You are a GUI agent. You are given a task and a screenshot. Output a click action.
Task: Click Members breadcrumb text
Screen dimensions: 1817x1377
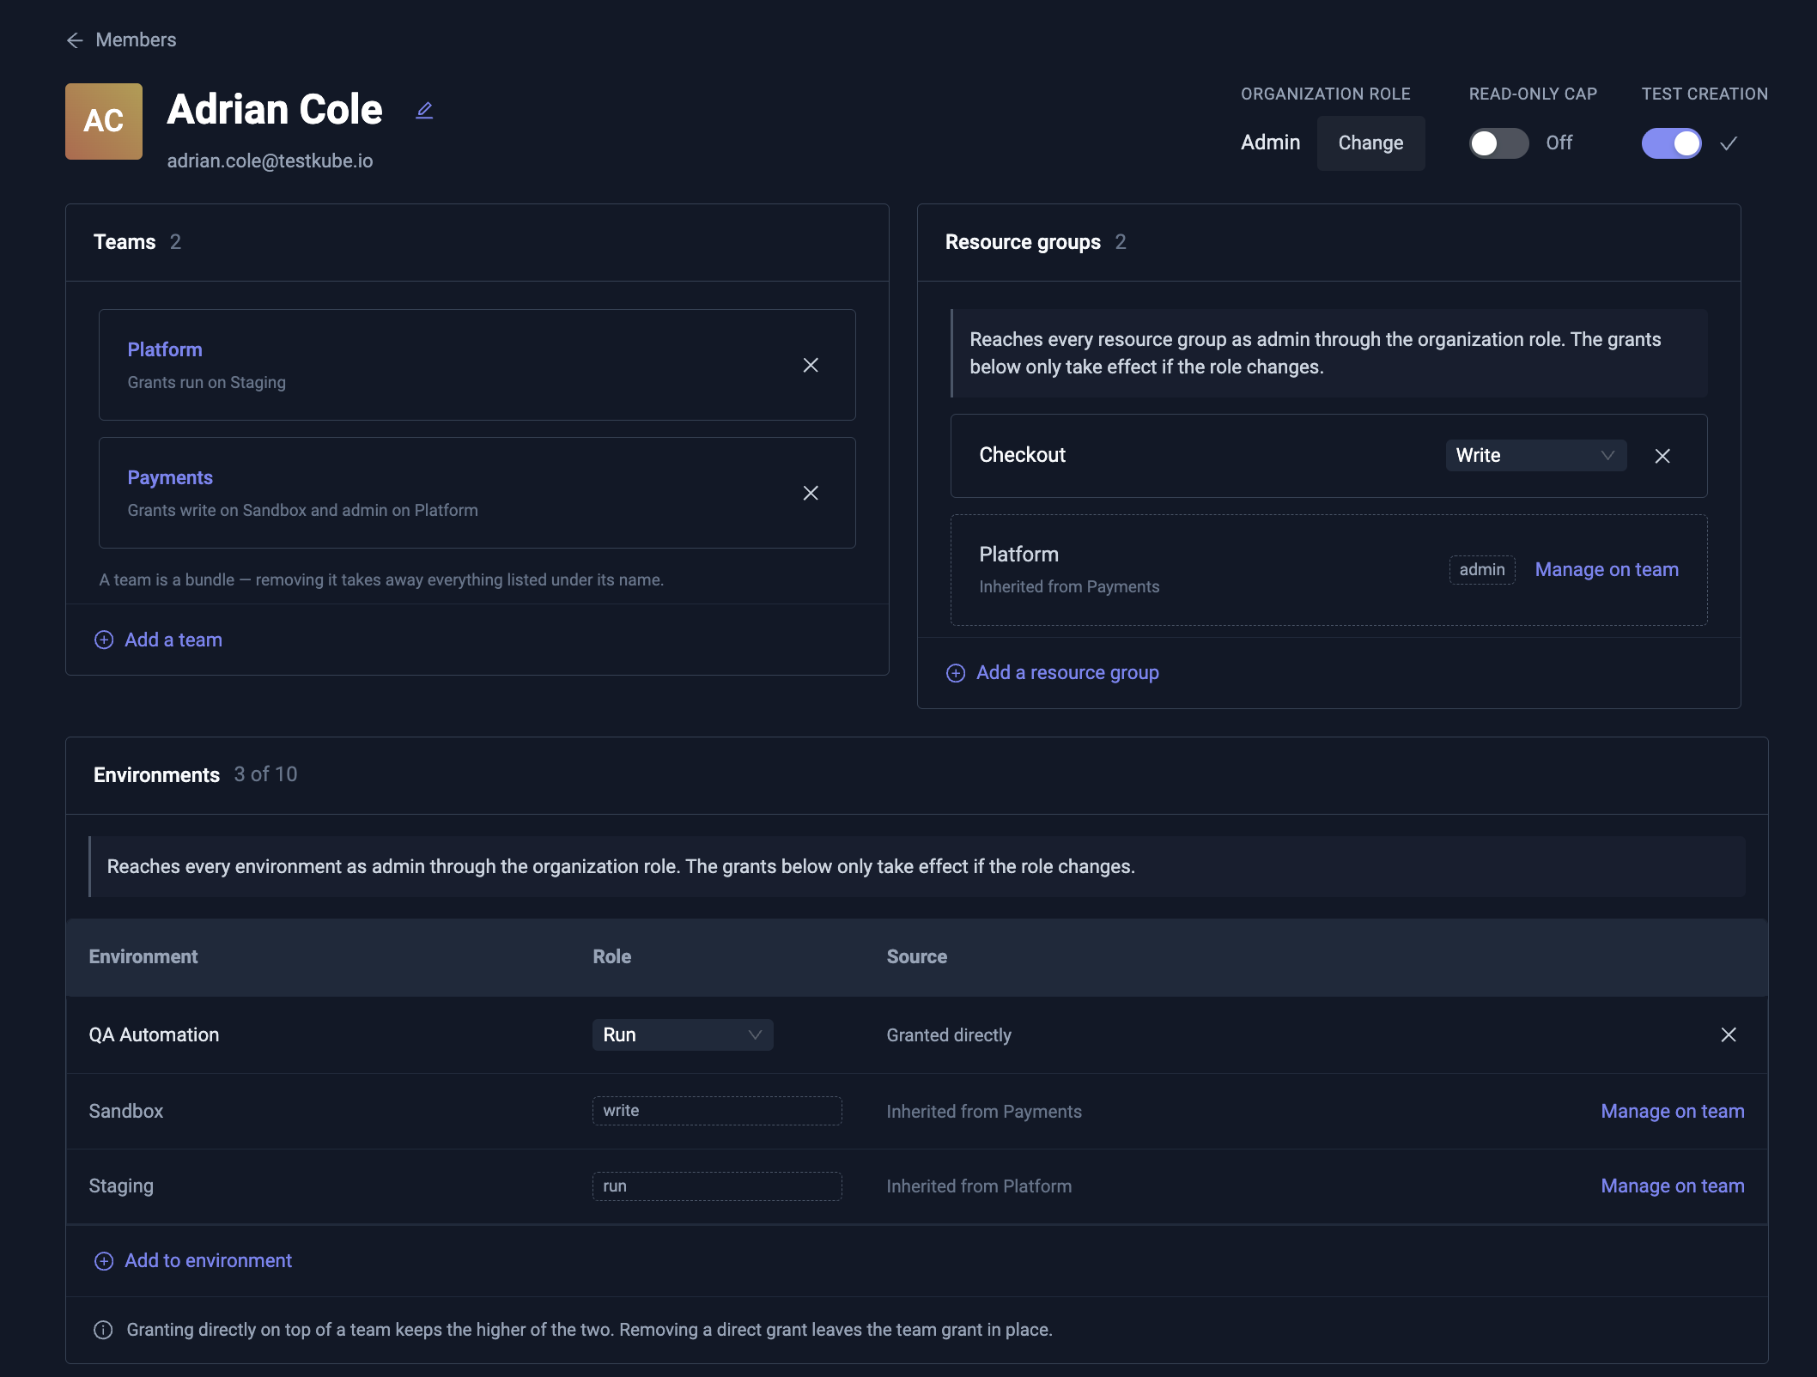[x=136, y=40]
